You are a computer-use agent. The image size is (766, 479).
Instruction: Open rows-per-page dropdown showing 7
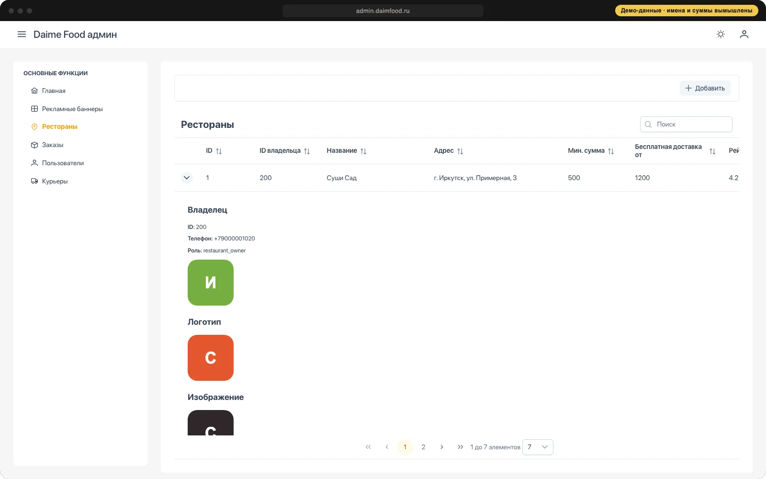[x=538, y=447]
